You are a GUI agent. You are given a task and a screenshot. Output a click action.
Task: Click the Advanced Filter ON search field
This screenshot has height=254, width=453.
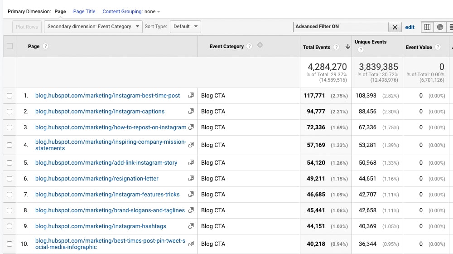coord(340,27)
